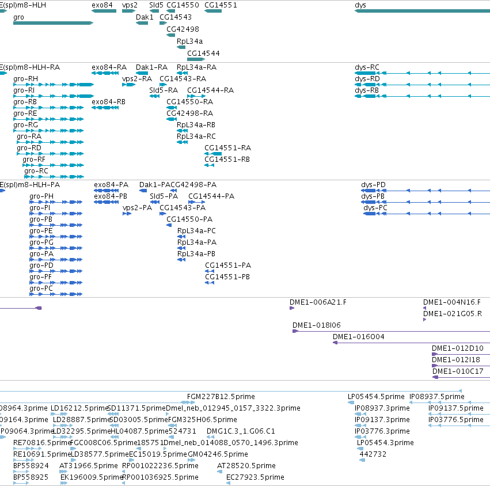This screenshot has height=486, width=490.
Task: Click the RpL34a-RC transcript label
Action: pyautogui.click(x=196, y=136)
